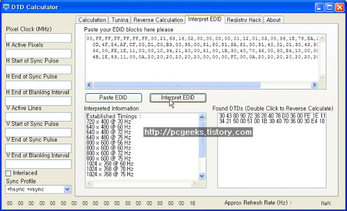Click the 800 x 600 @ 56 Hz line
Screen dimensions: 347x211
click(108, 143)
